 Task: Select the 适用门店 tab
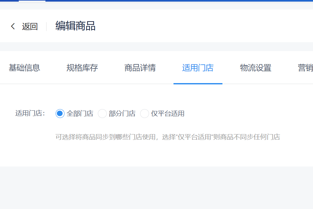(198, 68)
